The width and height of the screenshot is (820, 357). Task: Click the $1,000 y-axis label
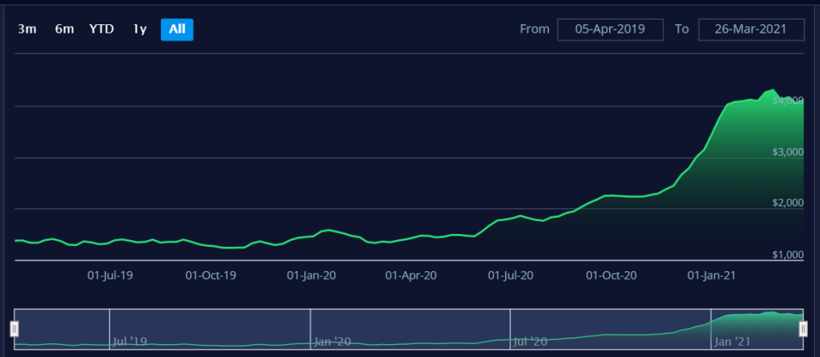click(787, 254)
